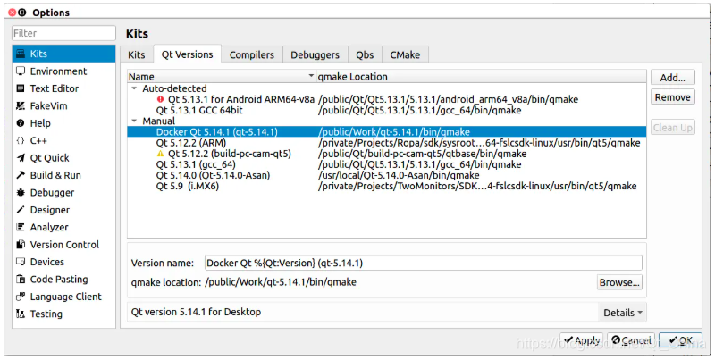The height and width of the screenshot is (360, 715).
Task: Click the Name column sort arrow
Action: point(311,76)
